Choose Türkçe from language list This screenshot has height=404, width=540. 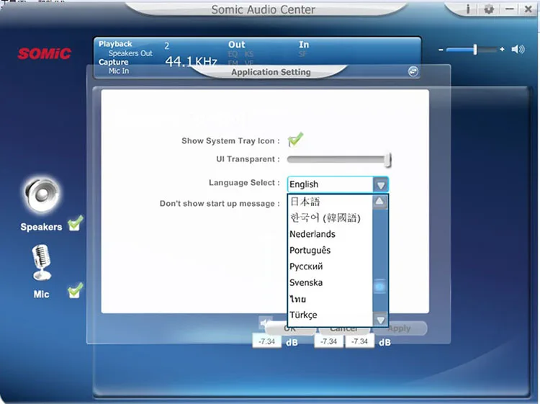tap(330, 315)
